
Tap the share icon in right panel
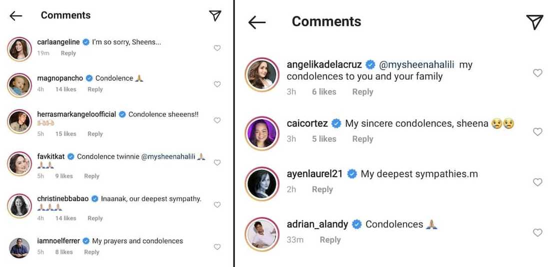click(534, 22)
